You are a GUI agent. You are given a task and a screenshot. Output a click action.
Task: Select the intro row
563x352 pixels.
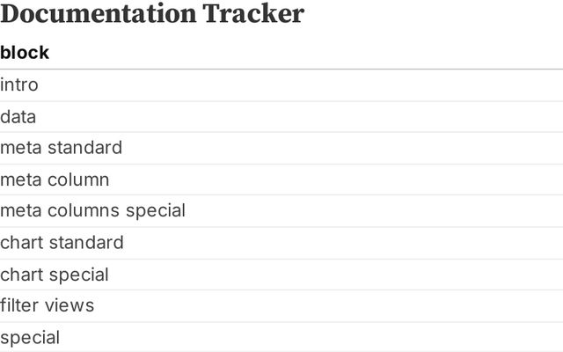click(19, 85)
